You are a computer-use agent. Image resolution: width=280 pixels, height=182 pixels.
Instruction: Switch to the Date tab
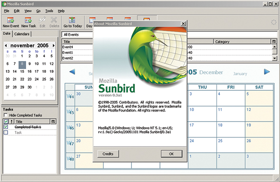[7, 34]
